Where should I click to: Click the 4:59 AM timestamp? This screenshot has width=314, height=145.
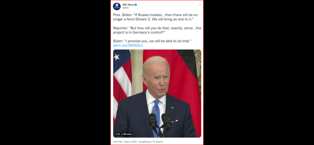coord(117,142)
